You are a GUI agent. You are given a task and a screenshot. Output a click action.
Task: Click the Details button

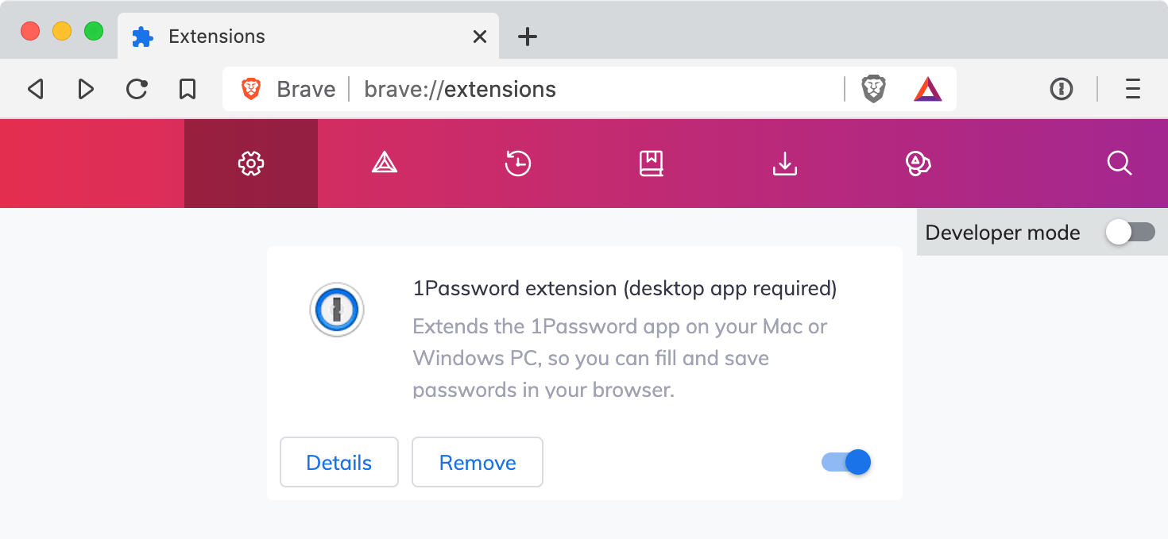click(x=339, y=462)
